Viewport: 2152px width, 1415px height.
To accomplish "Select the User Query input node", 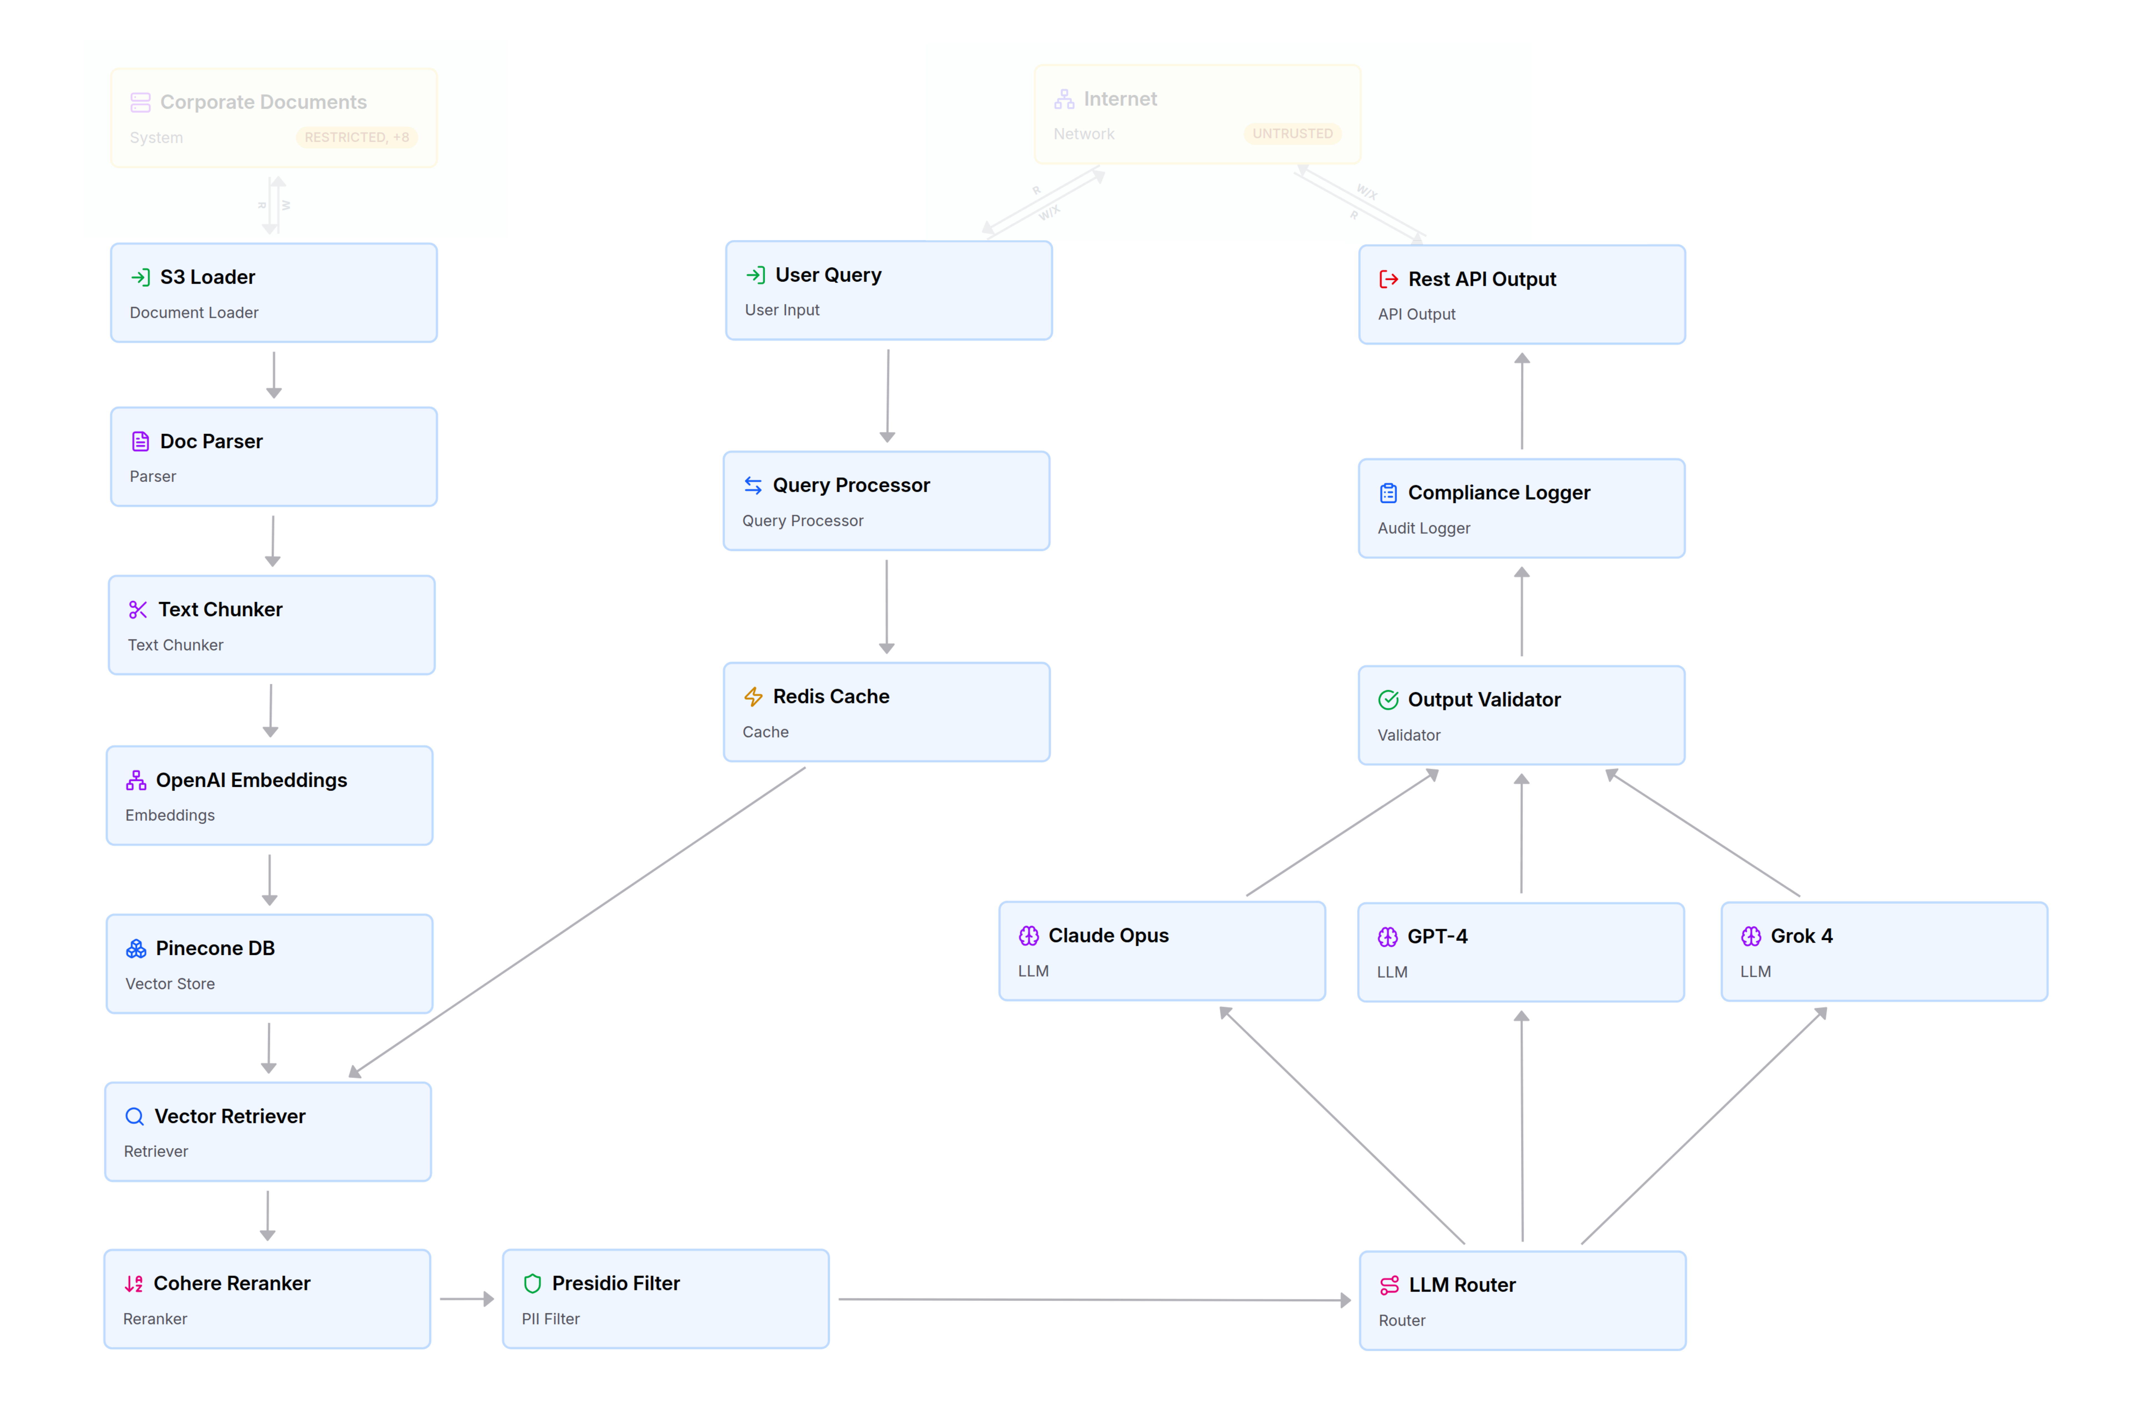I will [888, 289].
